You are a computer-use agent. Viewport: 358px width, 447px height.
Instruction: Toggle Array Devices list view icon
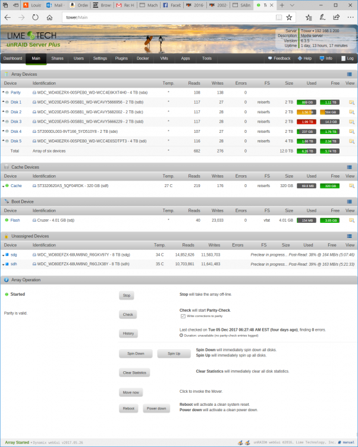350,74
